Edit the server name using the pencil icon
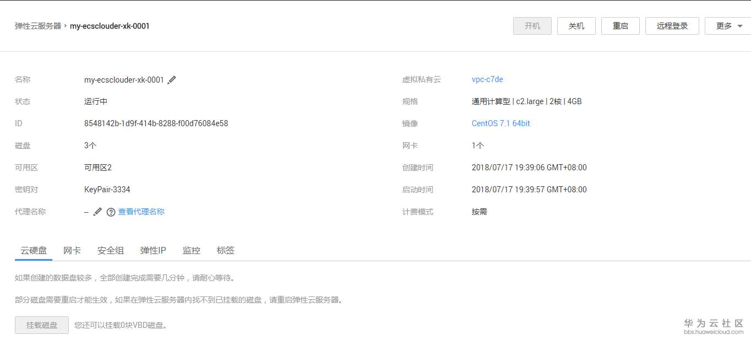The width and height of the screenshot is (751, 340). (x=172, y=79)
